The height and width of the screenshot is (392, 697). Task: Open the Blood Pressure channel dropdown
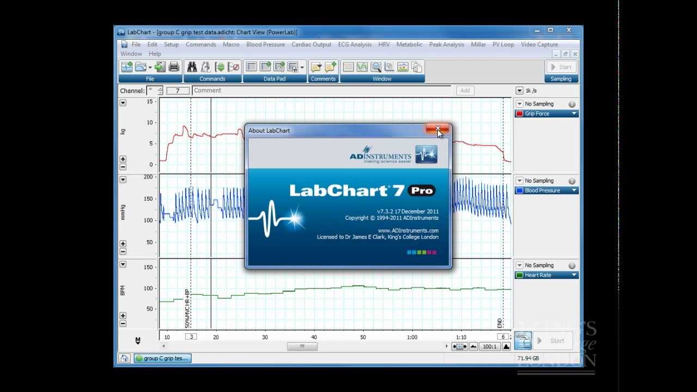[x=574, y=191]
